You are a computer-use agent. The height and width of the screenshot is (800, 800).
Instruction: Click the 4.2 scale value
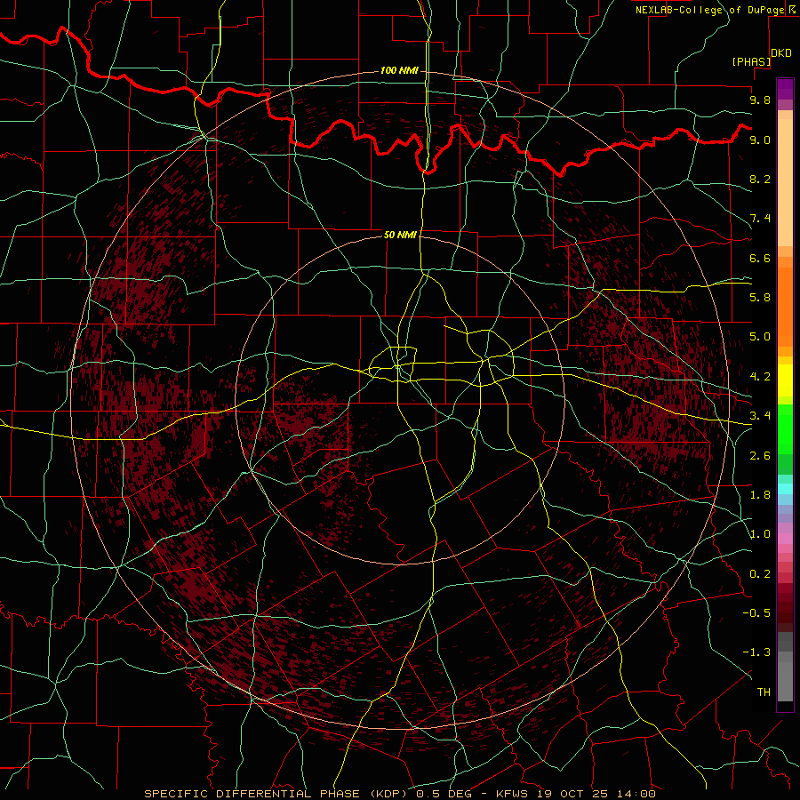pyautogui.click(x=760, y=377)
